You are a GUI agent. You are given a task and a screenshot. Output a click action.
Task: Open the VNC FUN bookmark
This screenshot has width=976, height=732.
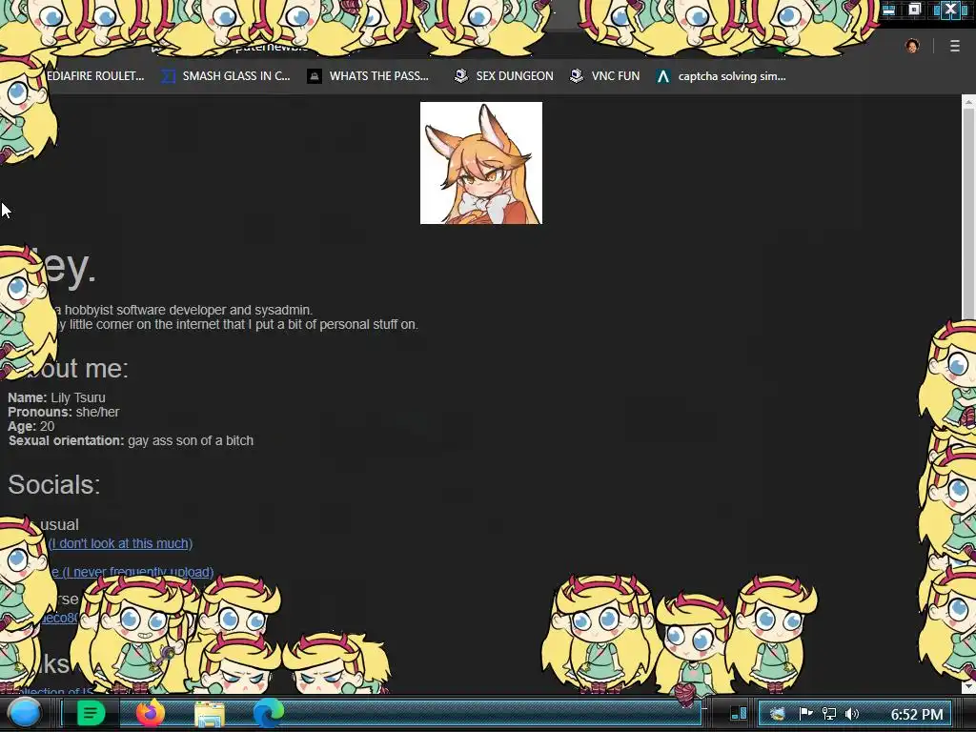click(605, 76)
